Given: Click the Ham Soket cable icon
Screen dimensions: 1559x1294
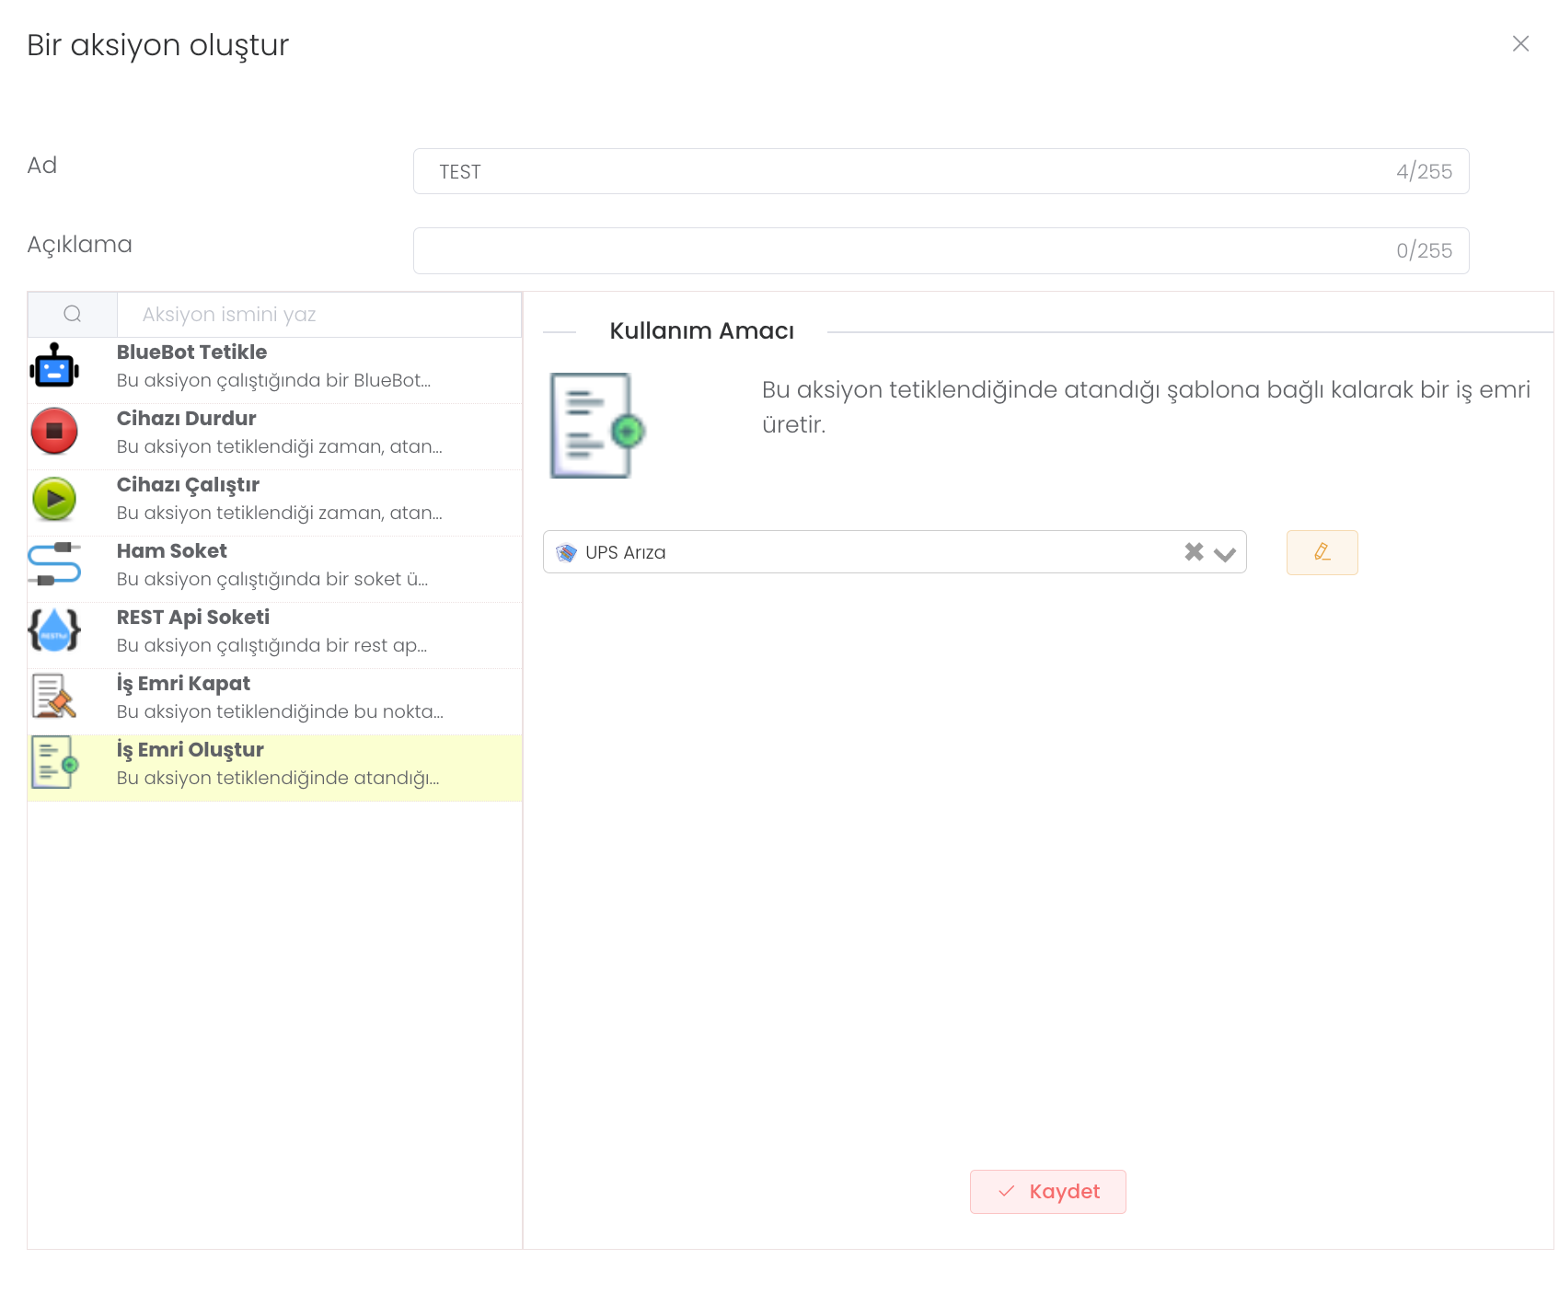Looking at the screenshot, I should (54, 564).
